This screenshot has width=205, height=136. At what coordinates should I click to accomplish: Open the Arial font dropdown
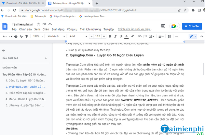[x=78, y=36]
